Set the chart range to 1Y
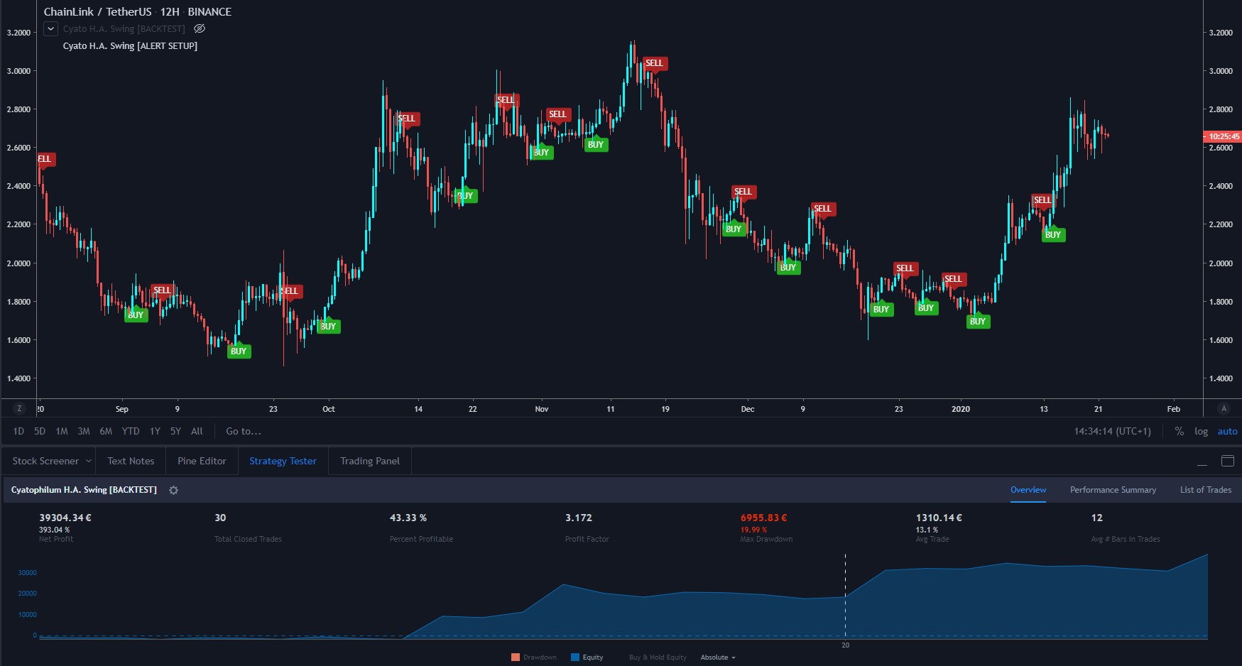The width and height of the screenshot is (1242, 666). [x=155, y=431]
